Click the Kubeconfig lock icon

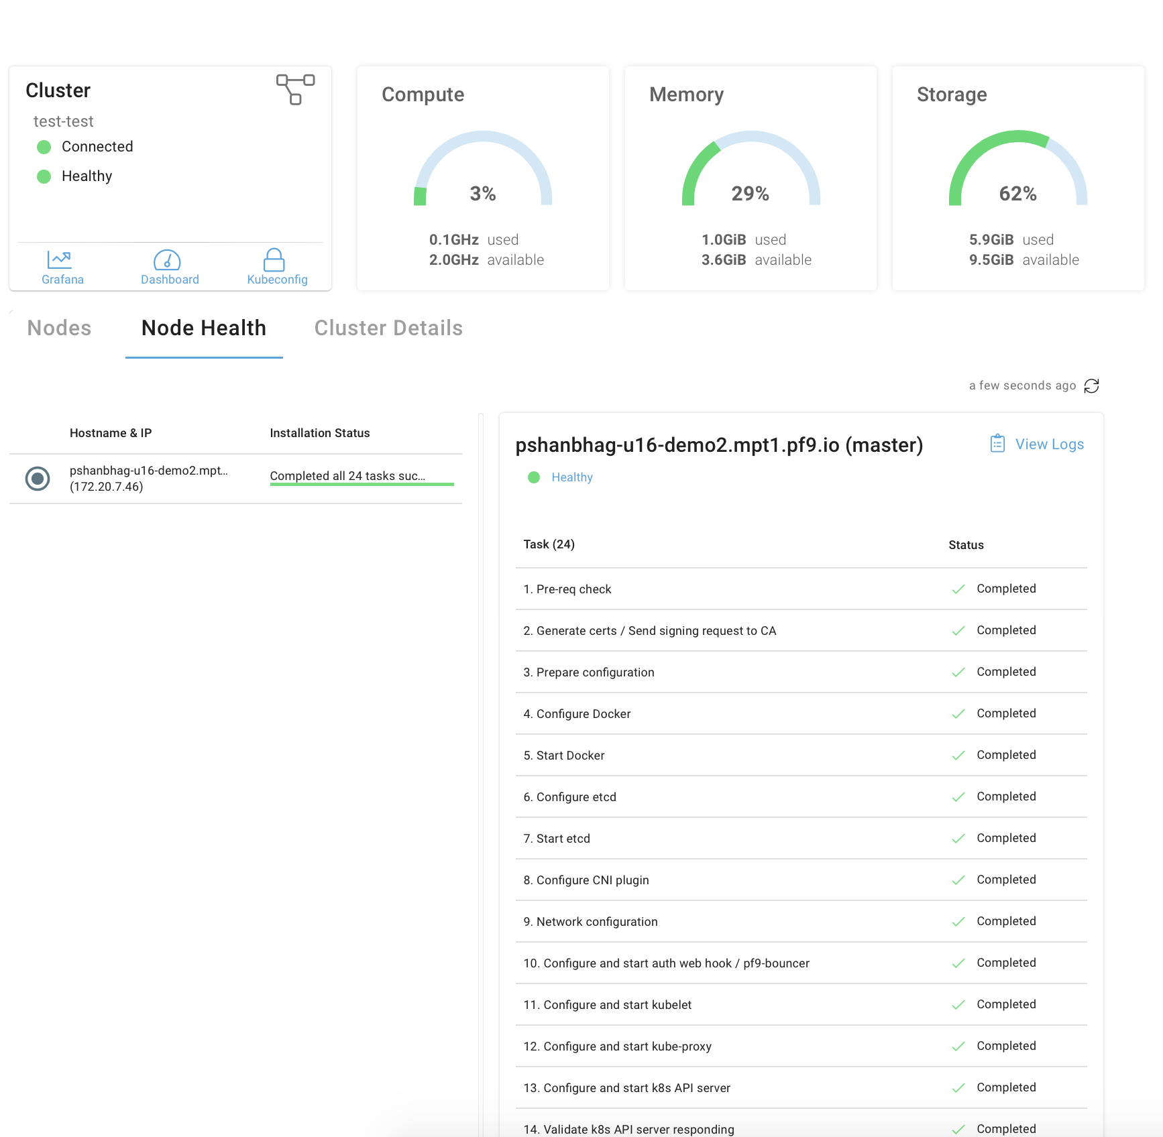pyautogui.click(x=274, y=259)
